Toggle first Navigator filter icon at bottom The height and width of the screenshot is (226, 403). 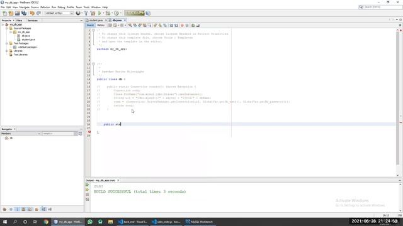click(4, 209)
